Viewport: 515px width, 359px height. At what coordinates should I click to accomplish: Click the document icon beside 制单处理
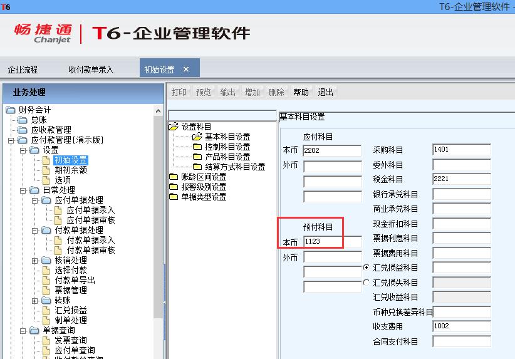46,321
